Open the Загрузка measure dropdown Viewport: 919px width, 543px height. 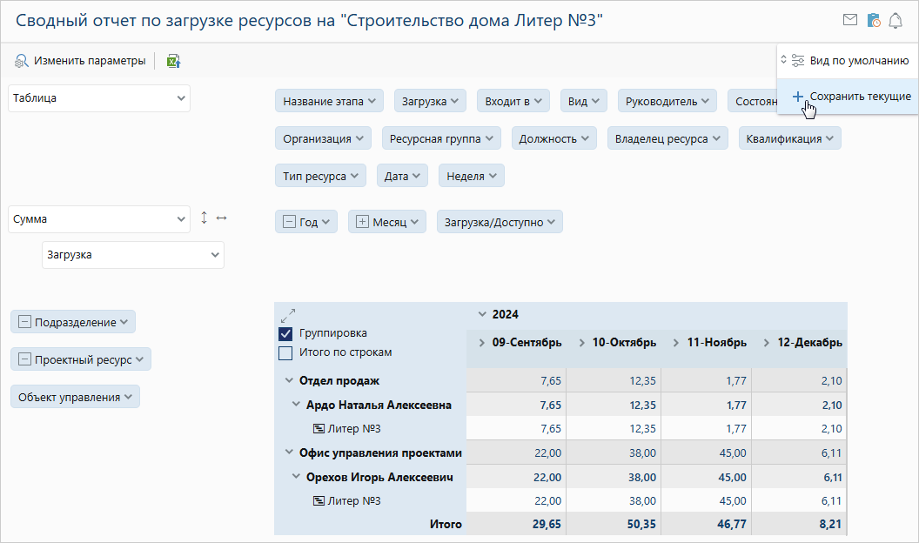[133, 255]
